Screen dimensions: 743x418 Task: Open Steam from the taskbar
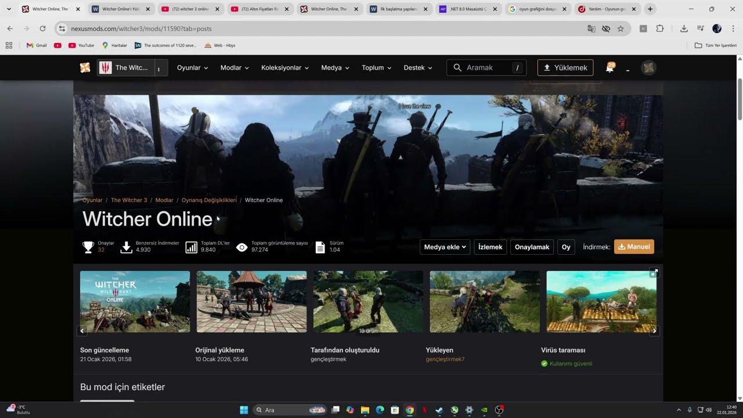point(439,410)
